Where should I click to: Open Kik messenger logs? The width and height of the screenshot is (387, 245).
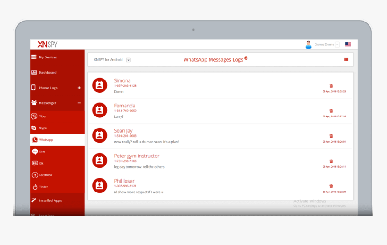click(x=57, y=163)
